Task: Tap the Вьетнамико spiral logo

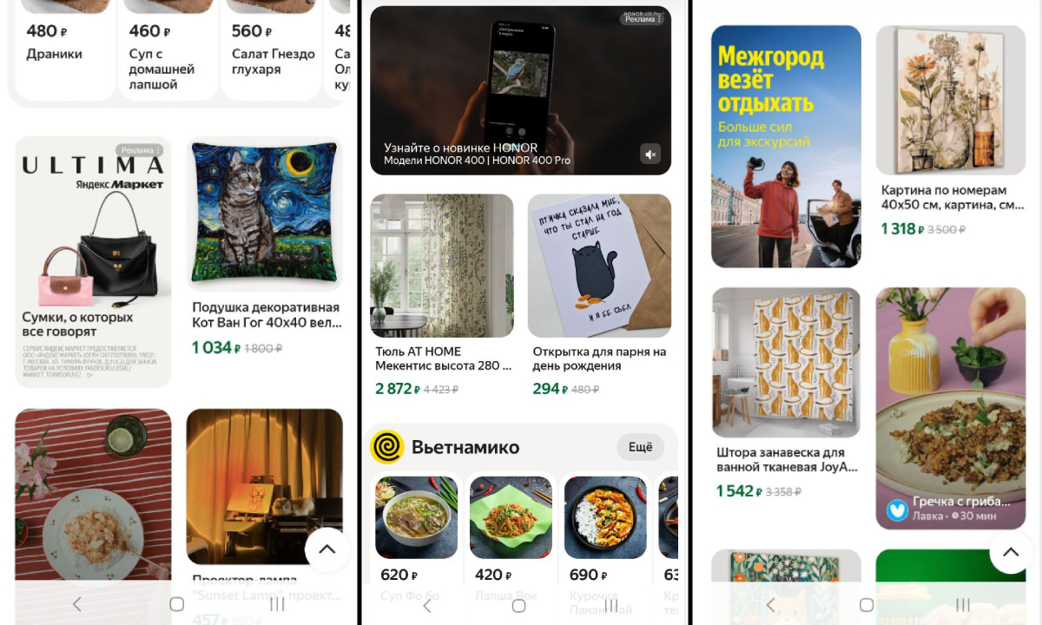Action: [387, 447]
